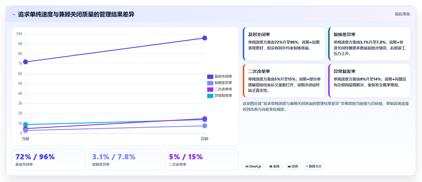Image resolution: width=422 pixels, height=182 pixels.
Task: Click the 异常复发率 legend color box
Action: click(x=210, y=96)
